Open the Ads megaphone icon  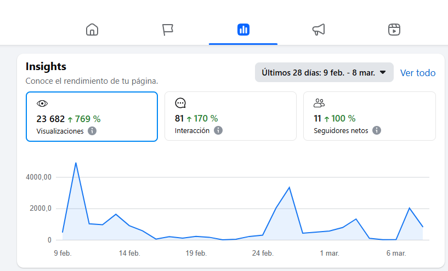(x=319, y=30)
